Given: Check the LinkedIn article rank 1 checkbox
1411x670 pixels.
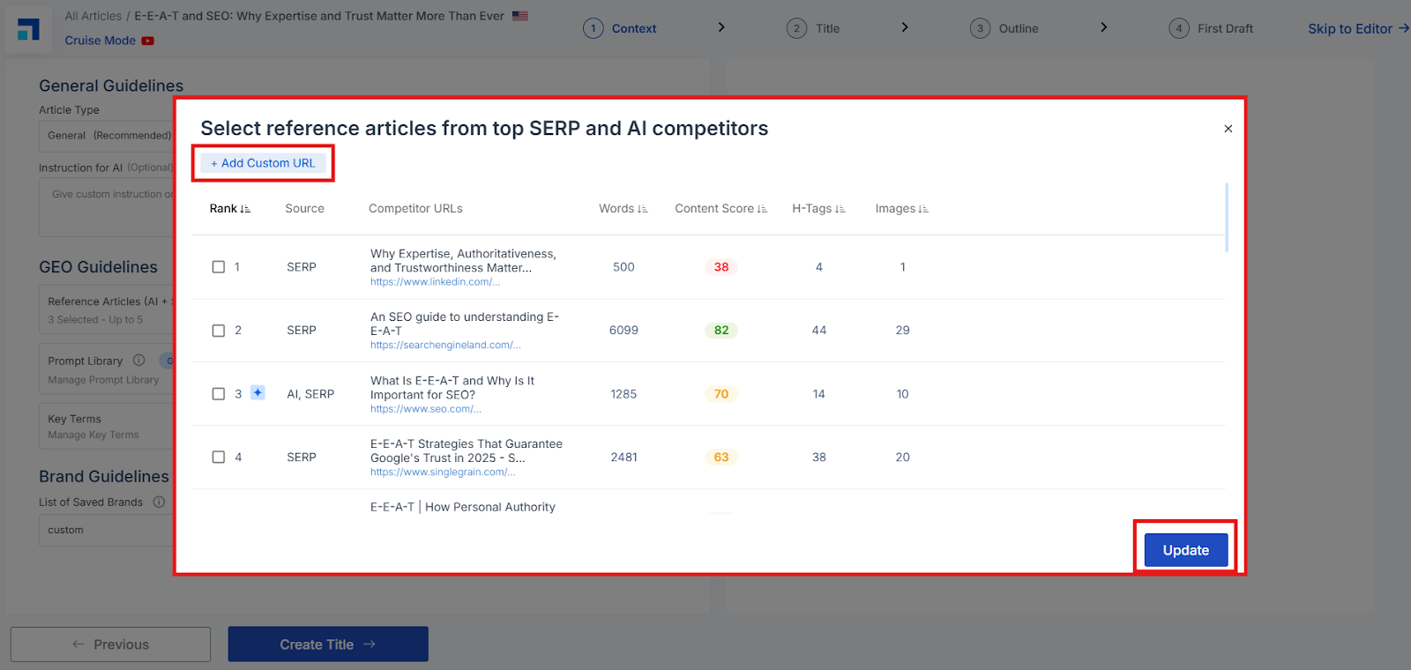Looking at the screenshot, I should pyautogui.click(x=219, y=267).
